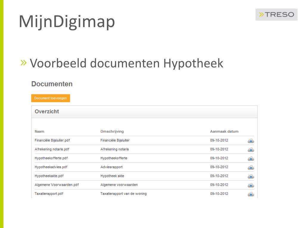Select description Algemene voorwaarden
This screenshot has height=228, width=305.
(x=119, y=185)
